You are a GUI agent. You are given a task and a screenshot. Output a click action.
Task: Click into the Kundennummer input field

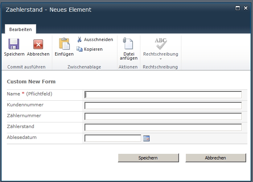coord(163,106)
